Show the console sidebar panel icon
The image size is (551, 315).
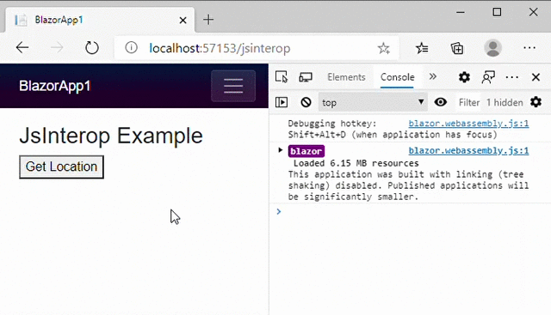pyautogui.click(x=282, y=102)
